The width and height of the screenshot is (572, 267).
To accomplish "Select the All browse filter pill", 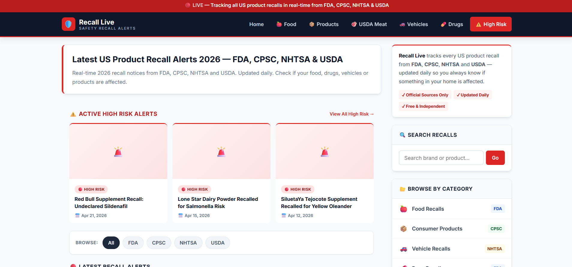I will [111, 243].
